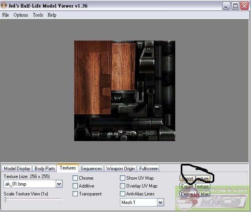251x212 pixels.
Task: Expand the Mesh 1 dropdown
Action: 160,202
